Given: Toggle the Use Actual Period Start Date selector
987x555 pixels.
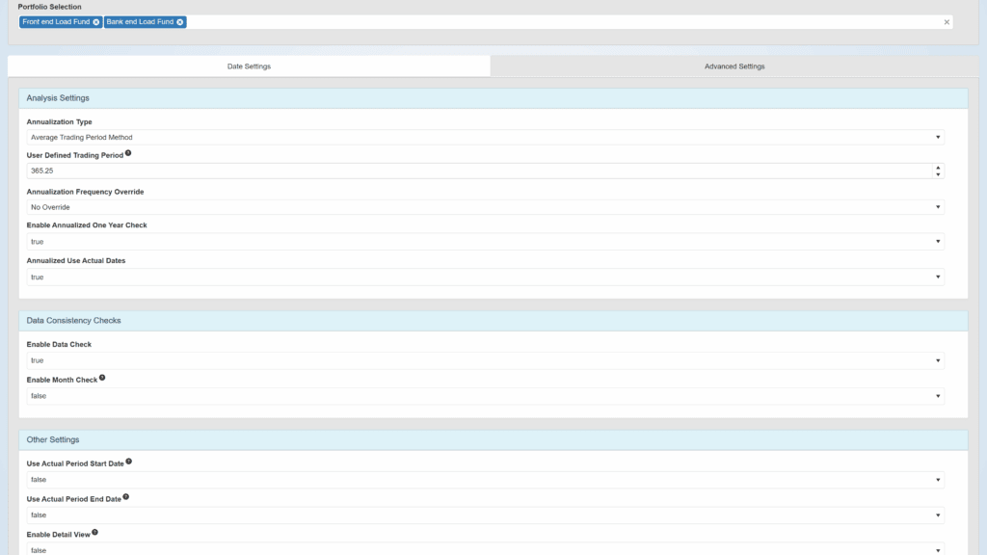Looking at the screenshot, I should click(x=485, y=480).
